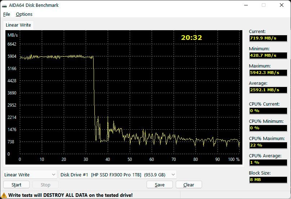Click the AIDA64 Disk Benchmark window title
The height and width of the screenshot is (199, 291).
point(33,5)
